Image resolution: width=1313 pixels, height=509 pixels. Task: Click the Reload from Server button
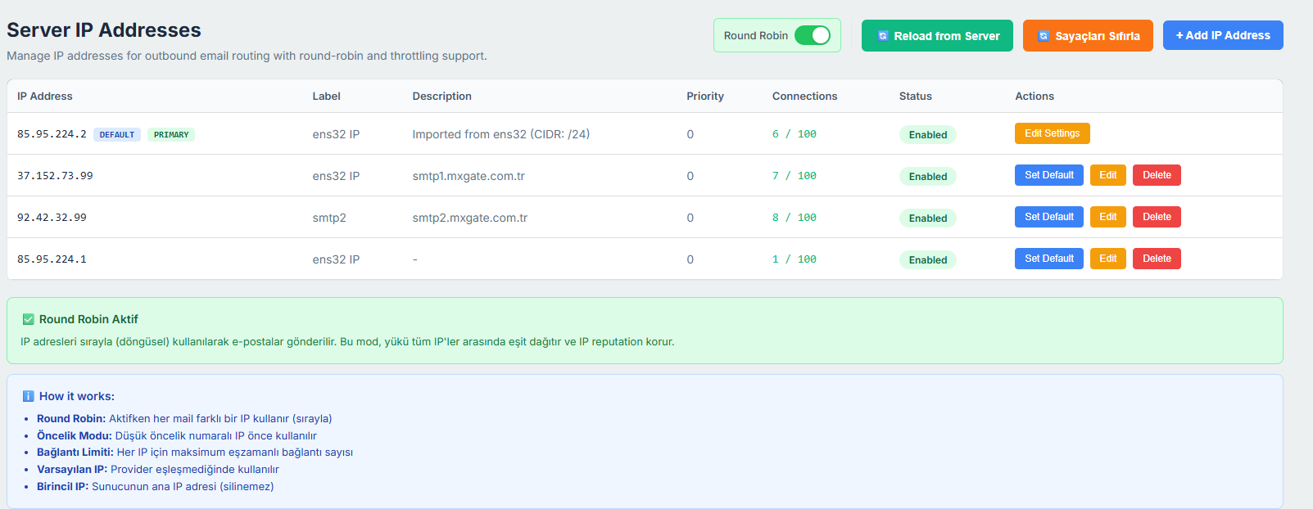coord(937,36)
